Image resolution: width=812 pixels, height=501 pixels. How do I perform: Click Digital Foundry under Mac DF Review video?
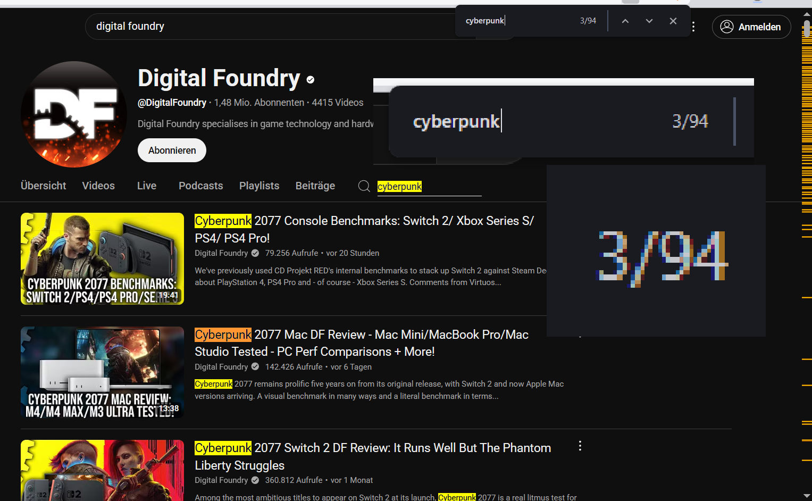221,367
